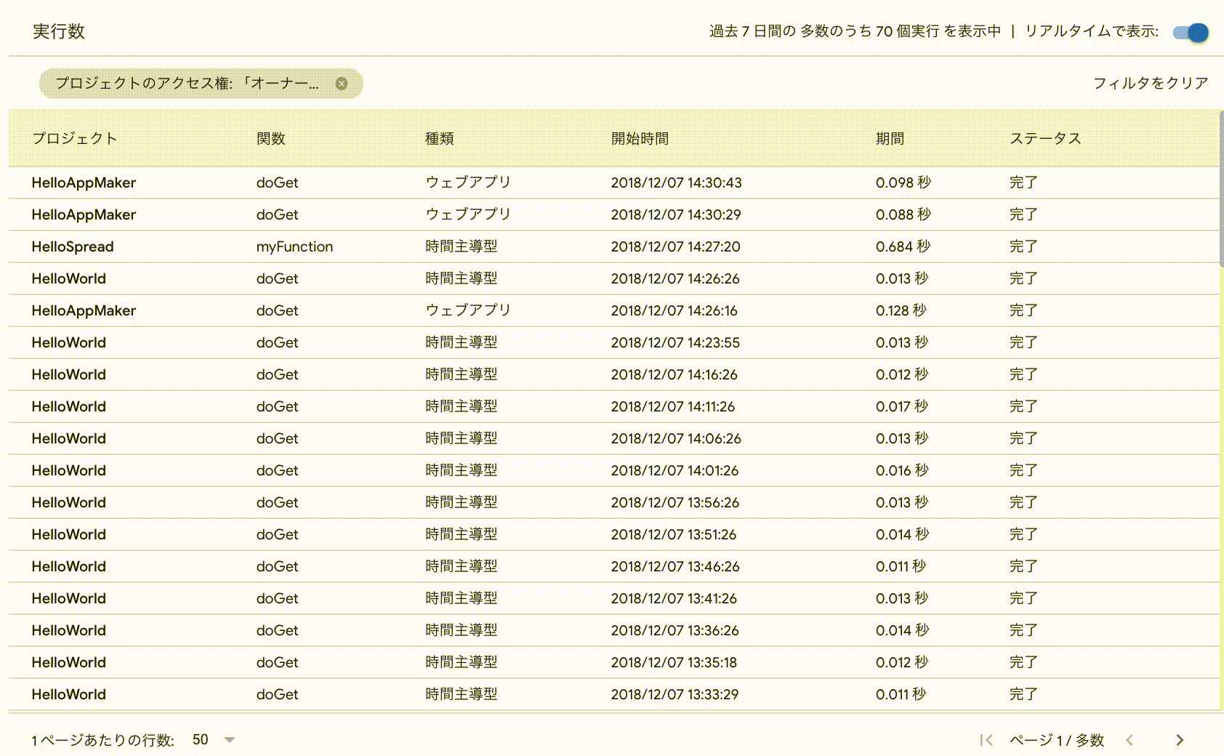Image resolution: width=1224 pixels, height=756 pixels.
Task: Click start time 2018/12/07 13:33:29
Action: click(675, 694)
